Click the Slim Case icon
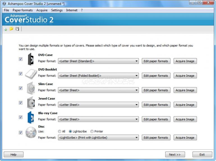 (31, 88)
